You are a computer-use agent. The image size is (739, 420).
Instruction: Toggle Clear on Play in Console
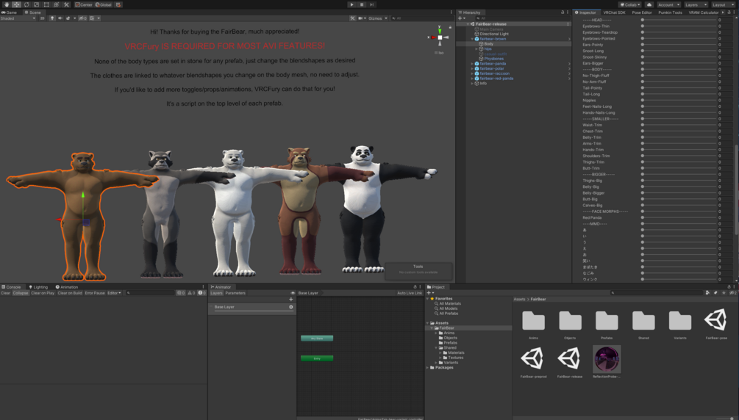pyautogui.click(x=43, y=293)
